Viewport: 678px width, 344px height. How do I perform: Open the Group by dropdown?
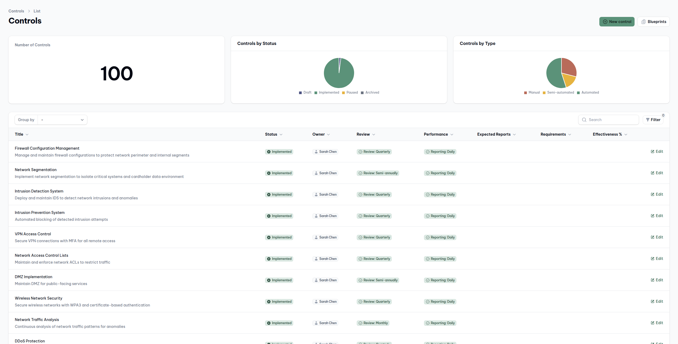coord(63,120)
